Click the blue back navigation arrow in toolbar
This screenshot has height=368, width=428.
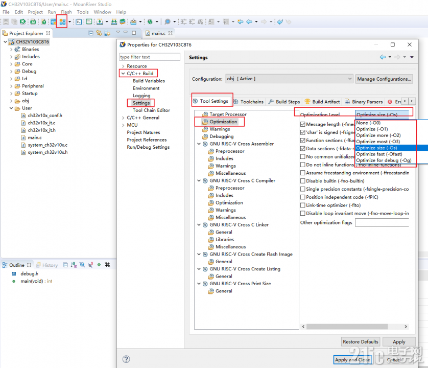249,22
